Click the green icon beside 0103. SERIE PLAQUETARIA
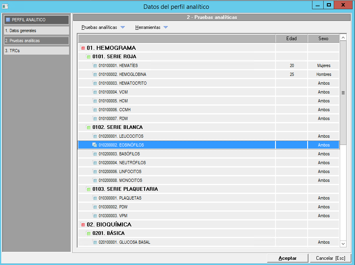This screenshot has height=265, width=355. click(x=89, y=190)
